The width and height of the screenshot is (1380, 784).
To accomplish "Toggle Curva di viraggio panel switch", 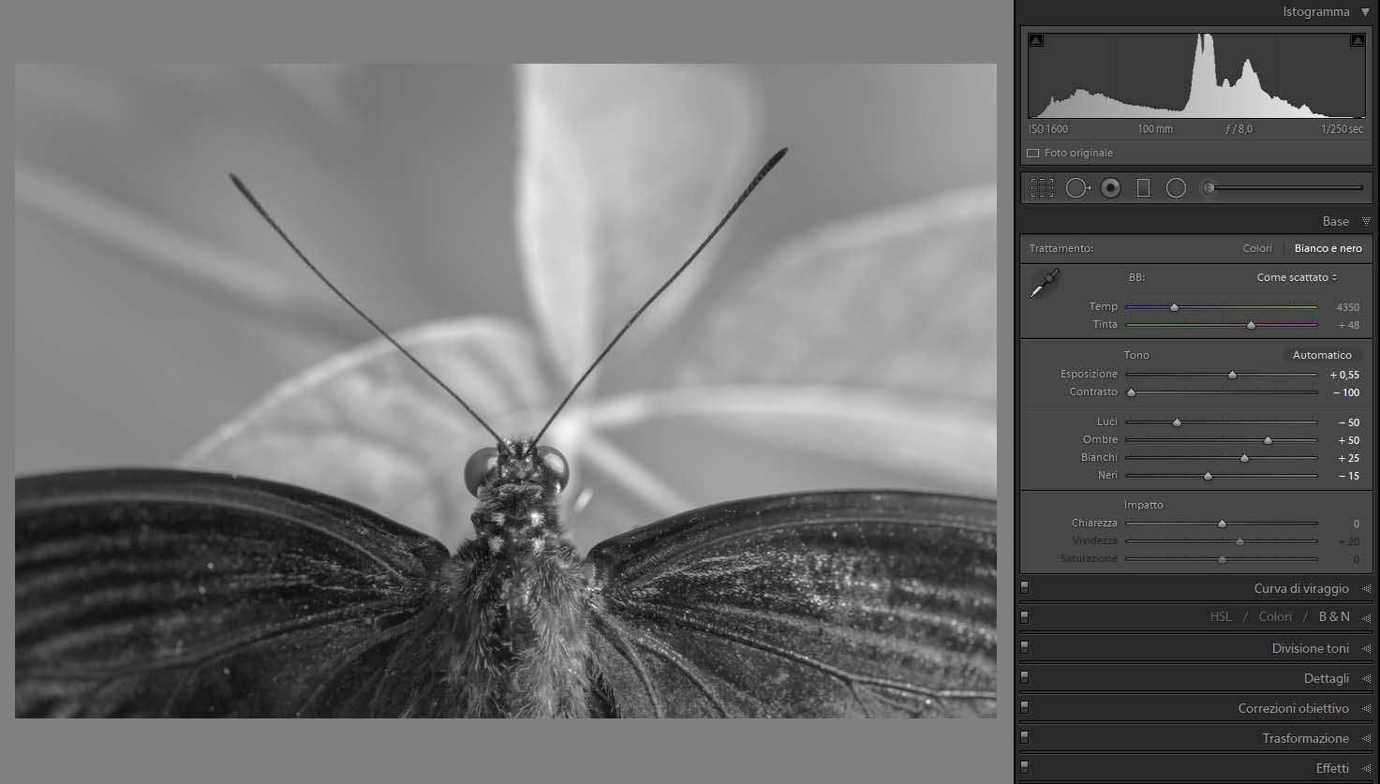I will coord(1025,588).
